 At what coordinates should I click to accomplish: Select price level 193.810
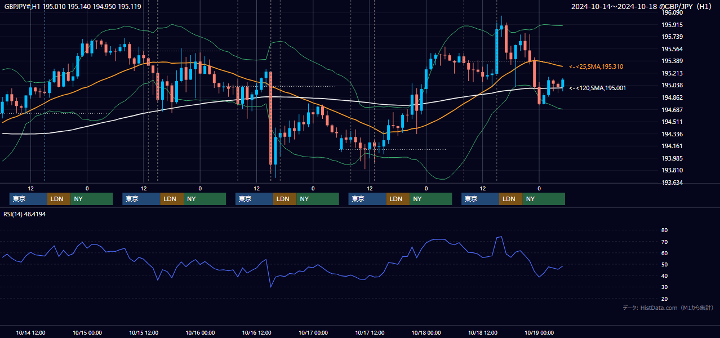pos(672,170)
